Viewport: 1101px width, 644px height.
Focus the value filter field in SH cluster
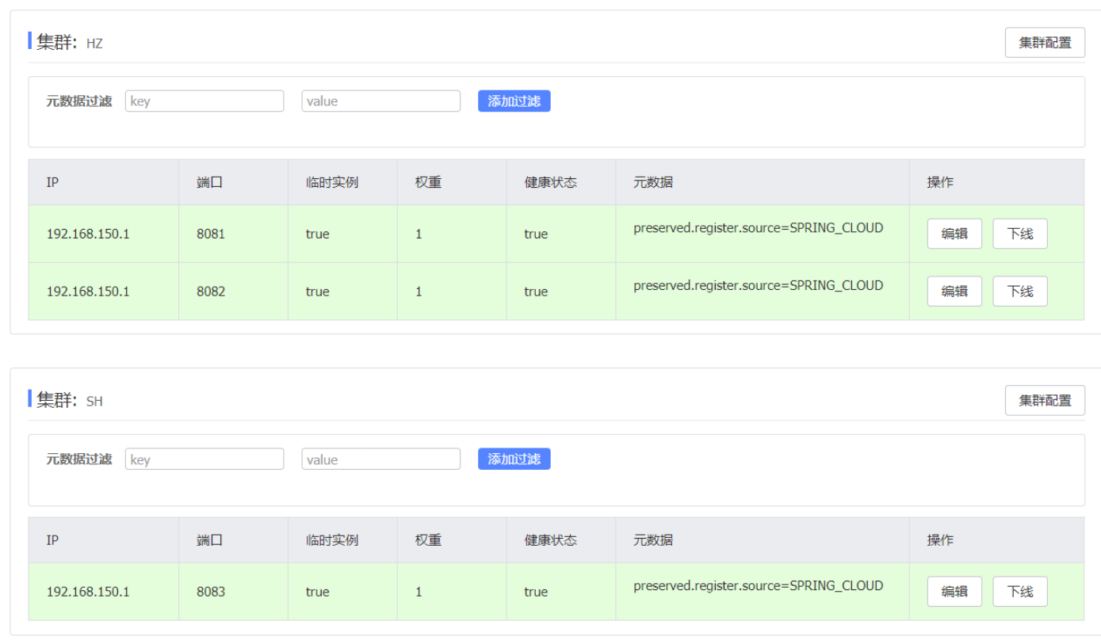[380, 459]
